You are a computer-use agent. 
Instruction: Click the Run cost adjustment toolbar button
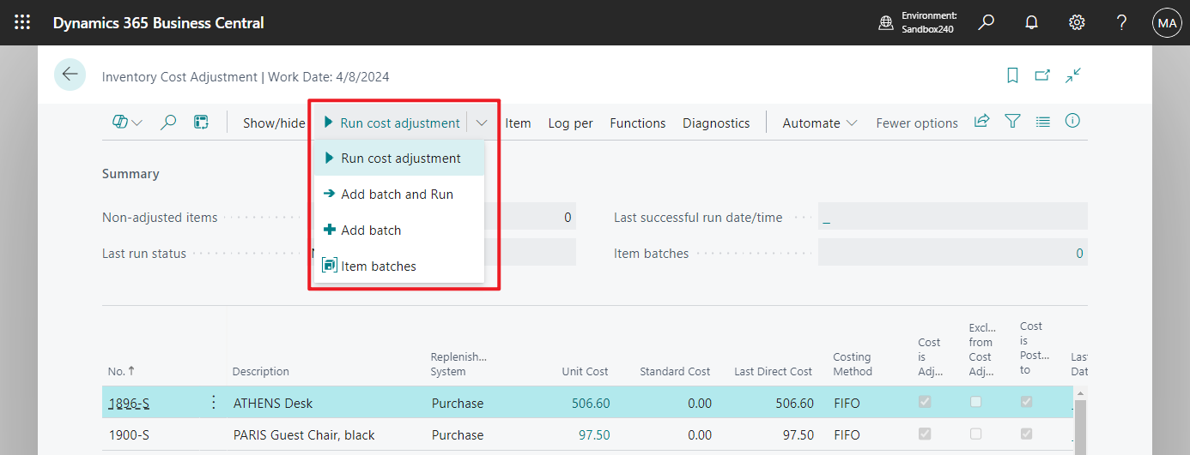[x=392, y=123]
